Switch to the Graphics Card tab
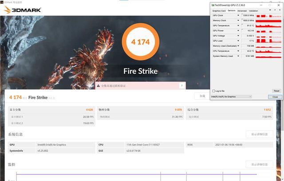This screenshot has width=284, height=181. click(x=219, y=11)
